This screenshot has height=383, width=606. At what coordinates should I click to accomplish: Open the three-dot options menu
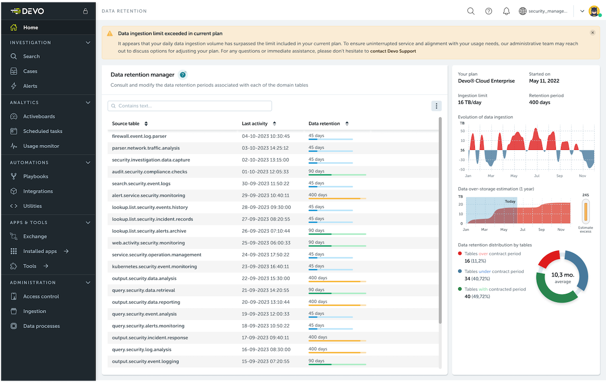click(x=436, y=106)
